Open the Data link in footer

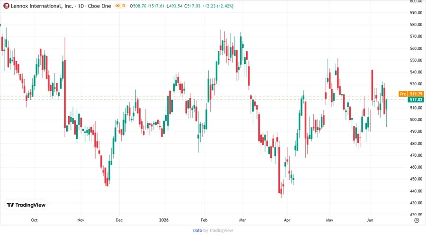[x=197, y=230]
